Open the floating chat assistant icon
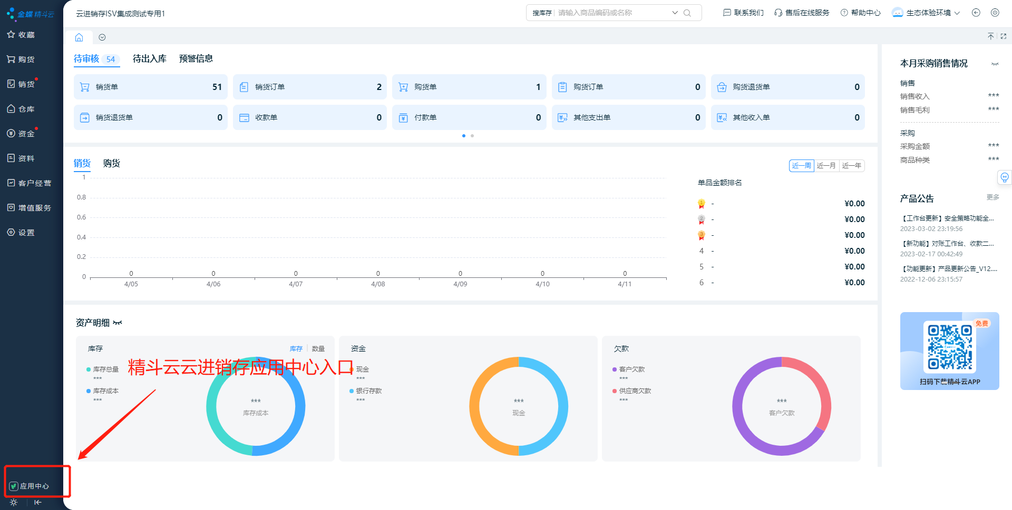 click(x=1005, y=177)
